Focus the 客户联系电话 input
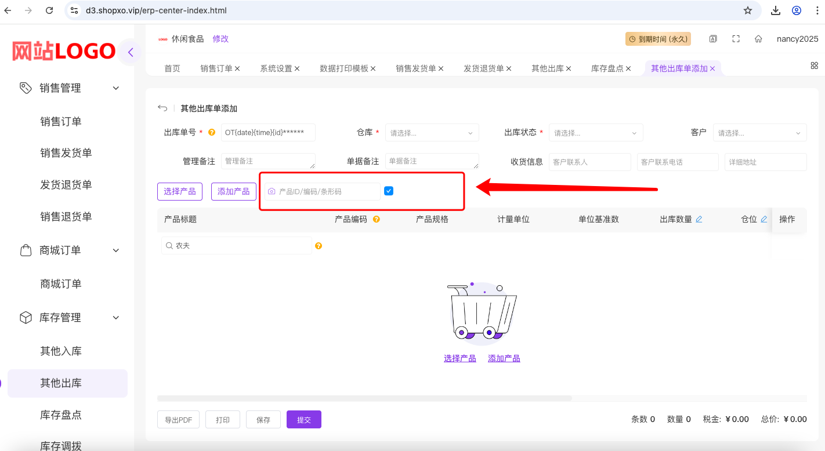This screenshot has width=825, height=451. (678, 162)
